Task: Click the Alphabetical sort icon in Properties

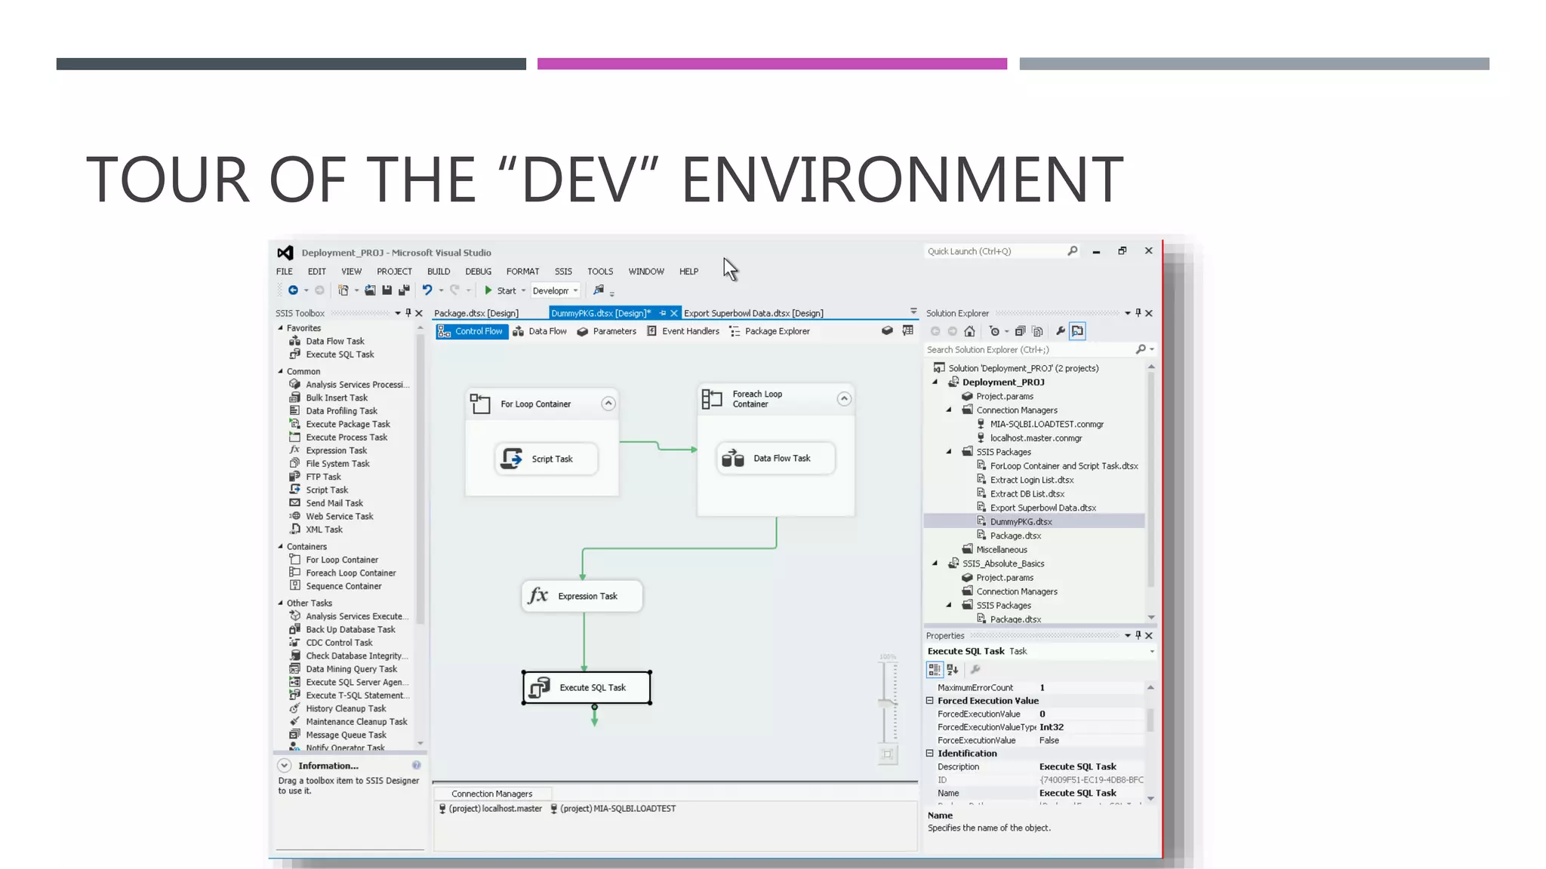Action: tap(953, 669)
